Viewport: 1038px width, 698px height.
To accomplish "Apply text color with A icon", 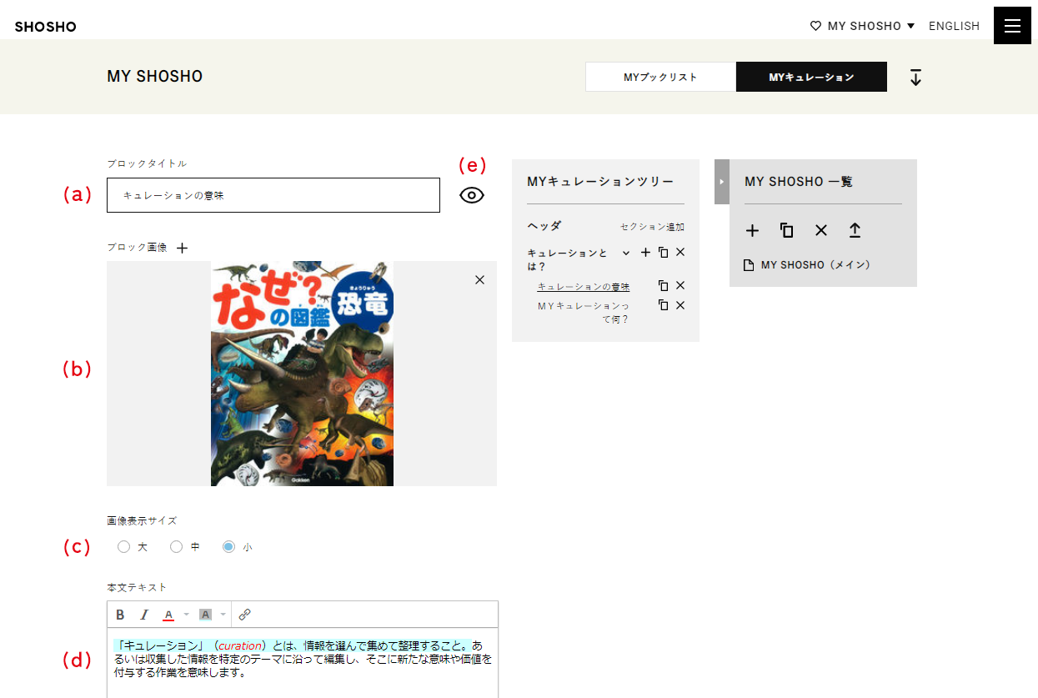I will [168, 615].
